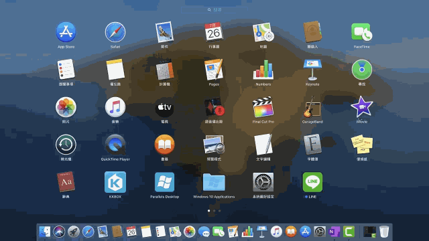
Task: Open Mail from the Dock
Action: pyautogui.click(x=103, y=232)
